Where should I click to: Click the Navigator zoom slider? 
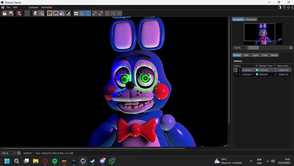[x=268, y=48]
